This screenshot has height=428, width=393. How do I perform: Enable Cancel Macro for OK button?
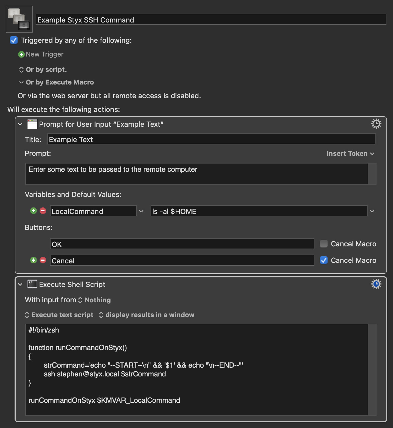tap(324, 244)
